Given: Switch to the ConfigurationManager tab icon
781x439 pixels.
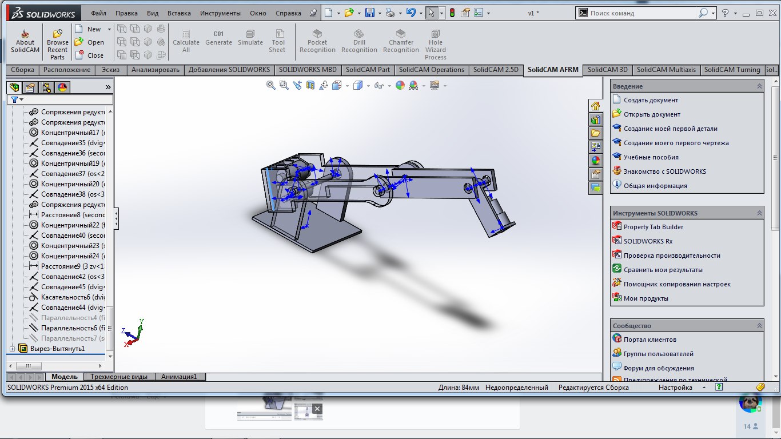Looking at the screenshot, I should pos(46,87).
